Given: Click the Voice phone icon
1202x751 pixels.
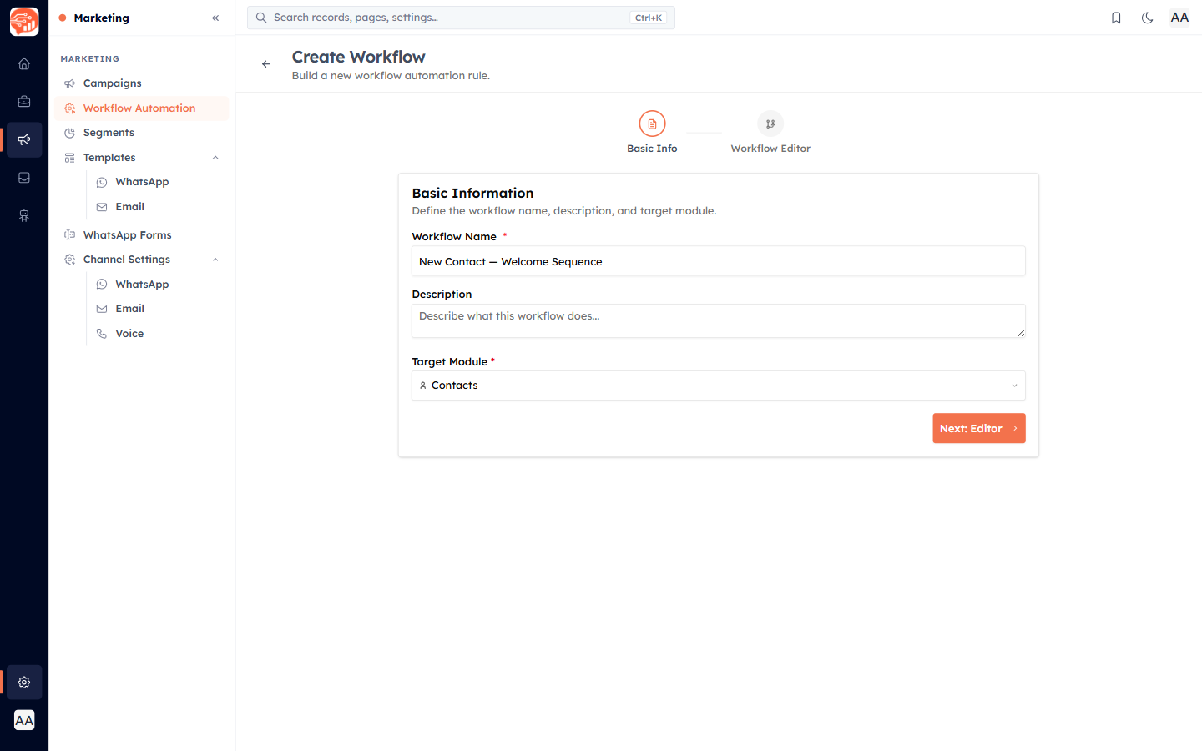Looking at the screenshot, I should (102, 334).
